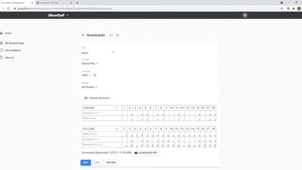Select hole 9 header in the 10:10 AM group
Viewport: 302px width, 170px height.
(166, 129)
